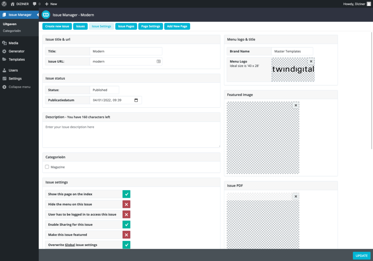Open the comments bubble icon
Viewport: 373px width, 261px height.
pos(35,4)
